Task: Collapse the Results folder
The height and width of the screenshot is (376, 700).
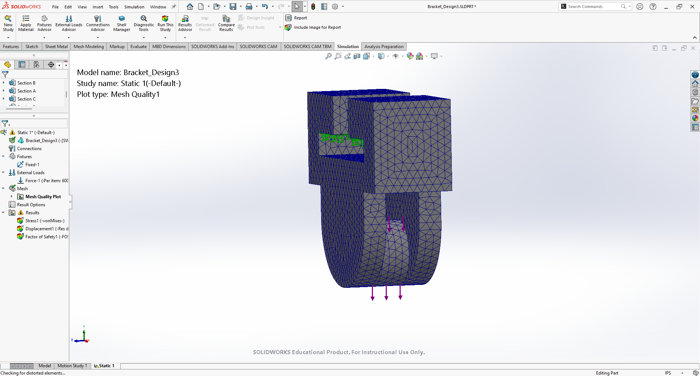Action: (x=3, y=212)
